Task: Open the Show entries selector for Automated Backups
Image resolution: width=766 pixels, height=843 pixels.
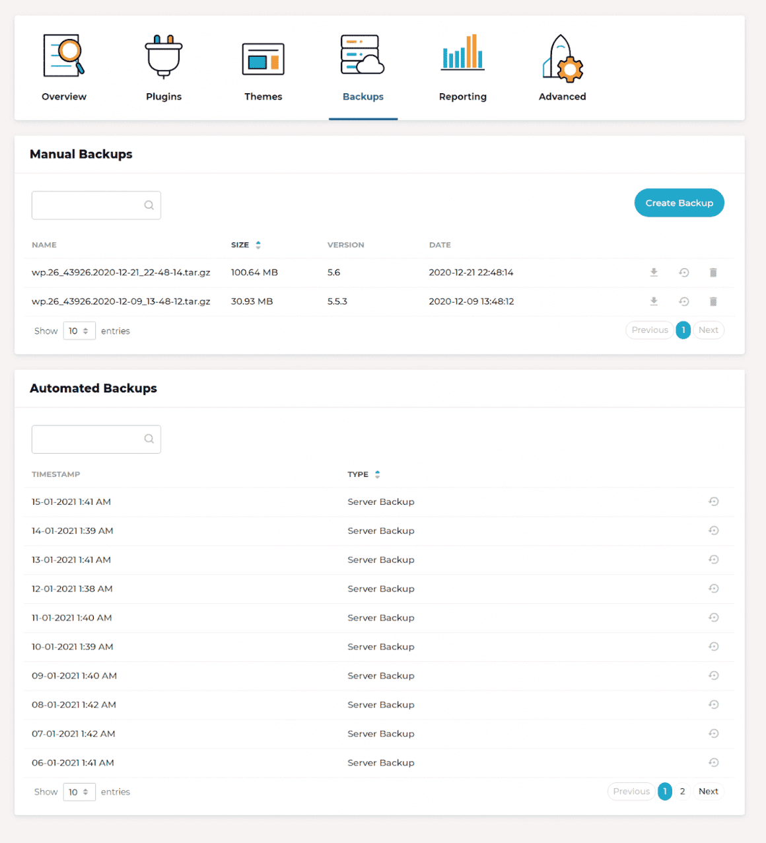Action: (x=79, y=791)
